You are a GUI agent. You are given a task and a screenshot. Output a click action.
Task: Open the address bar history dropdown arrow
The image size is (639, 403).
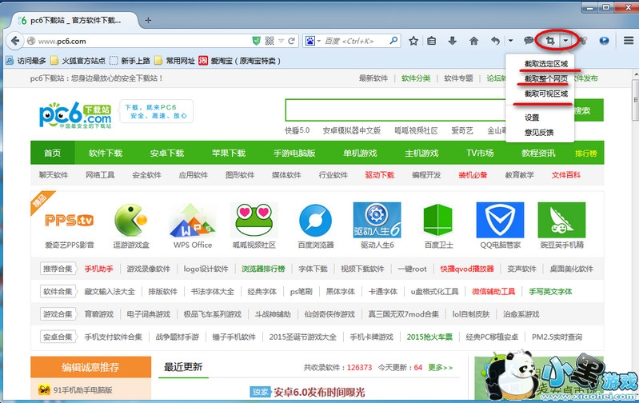[x=282, y=41]
